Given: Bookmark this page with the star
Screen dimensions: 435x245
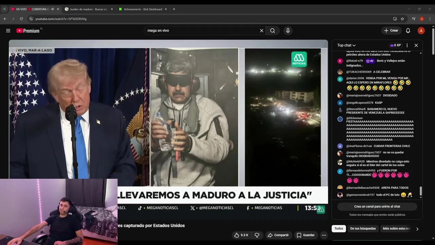Looking at the screenshot, I should [402, 19].
